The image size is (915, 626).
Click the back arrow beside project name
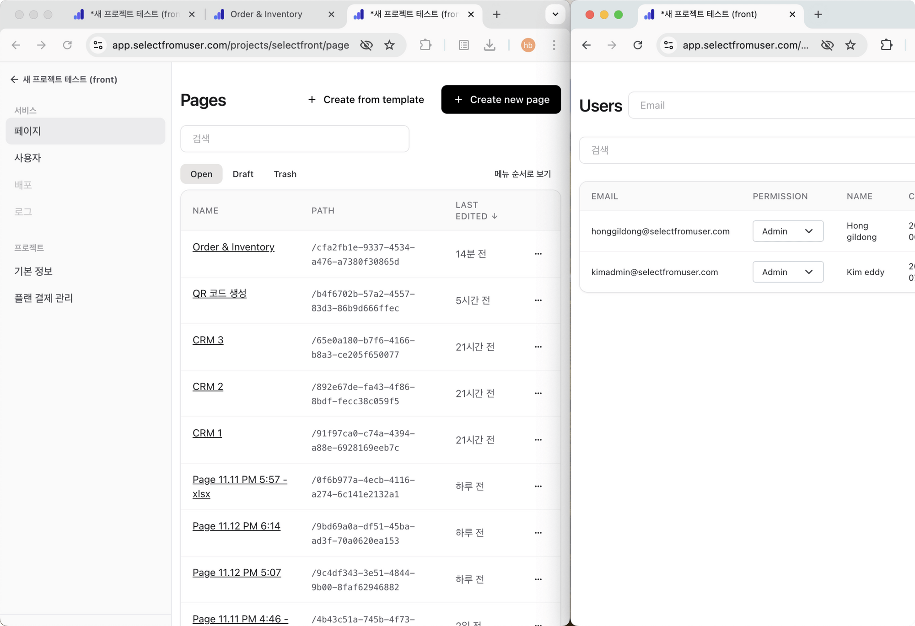(x=14, y=80)
